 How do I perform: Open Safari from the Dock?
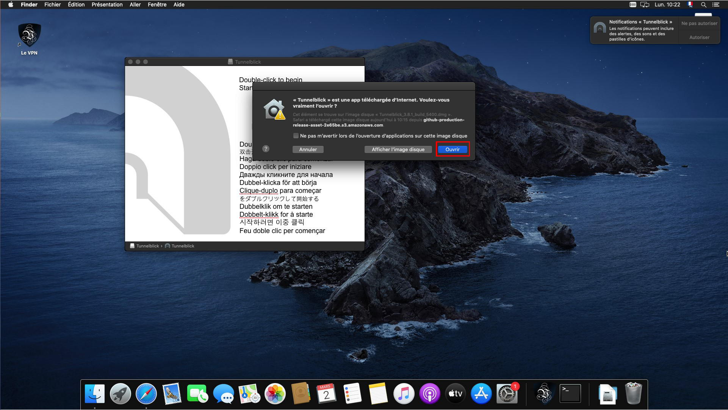pyautogui.click(x=146, y=394)
